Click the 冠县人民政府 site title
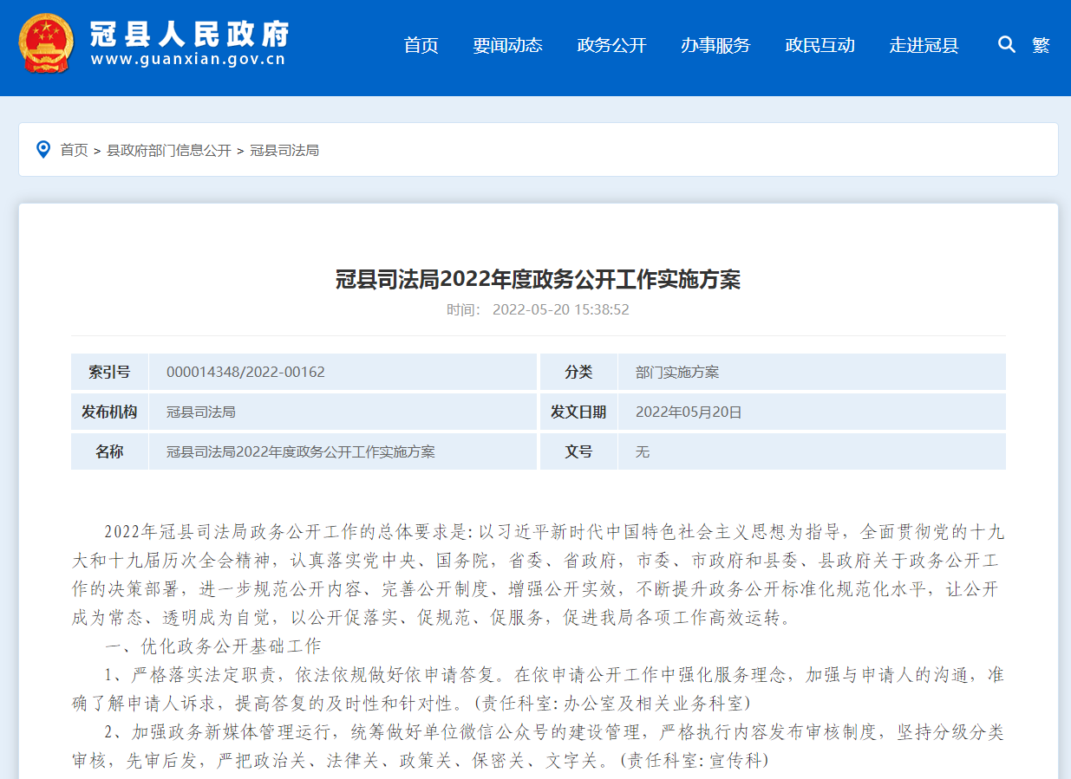 click(189, 33)
